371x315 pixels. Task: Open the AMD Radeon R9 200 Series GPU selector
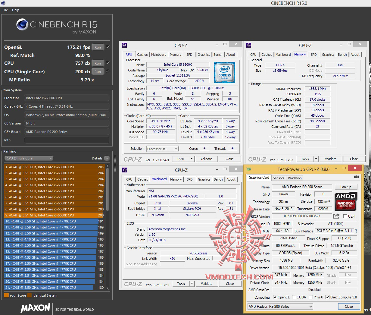pyautogui.click(x=280, y=306)
